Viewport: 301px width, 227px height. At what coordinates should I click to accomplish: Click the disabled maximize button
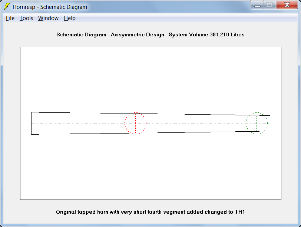tap(270, 5)
